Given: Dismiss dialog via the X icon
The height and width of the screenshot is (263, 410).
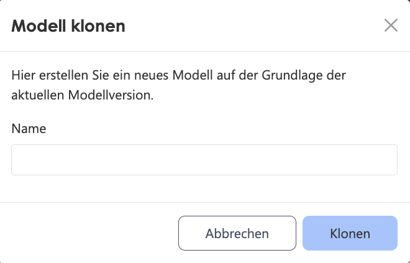Looking at the screenshot, I should [391, 25].
